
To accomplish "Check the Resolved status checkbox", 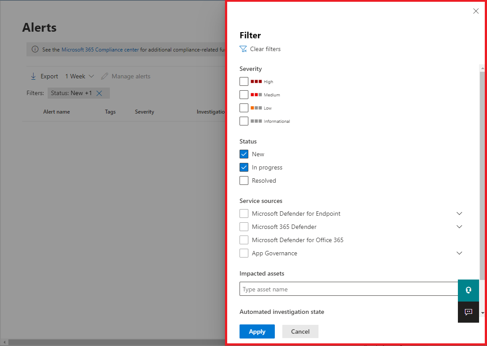I will [x=244, y=180].
